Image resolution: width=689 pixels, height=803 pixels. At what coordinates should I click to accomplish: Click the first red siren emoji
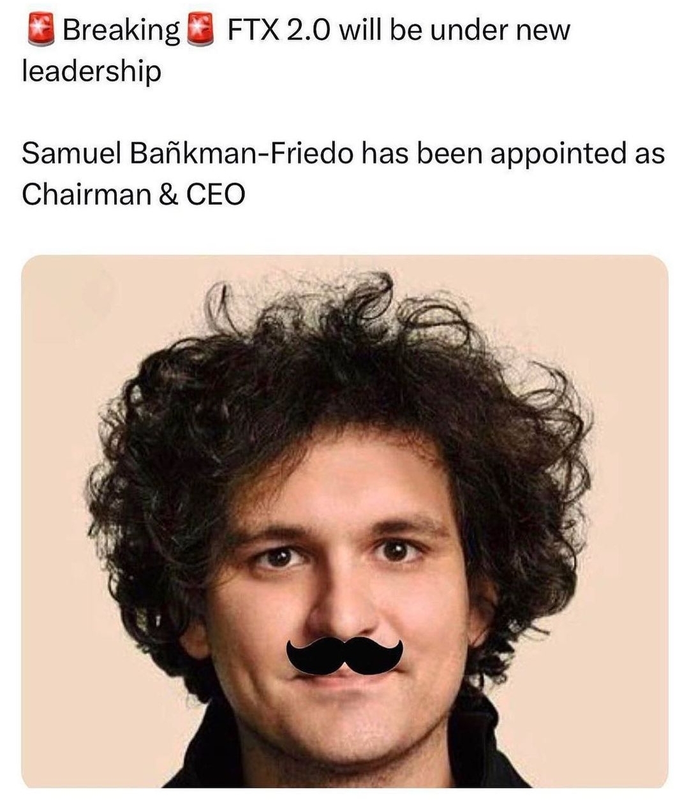pos(41,30)
